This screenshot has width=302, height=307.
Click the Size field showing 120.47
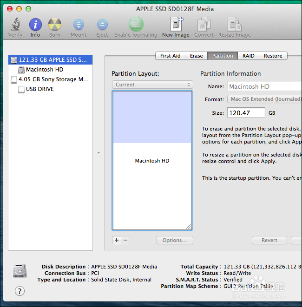[246, 112]
